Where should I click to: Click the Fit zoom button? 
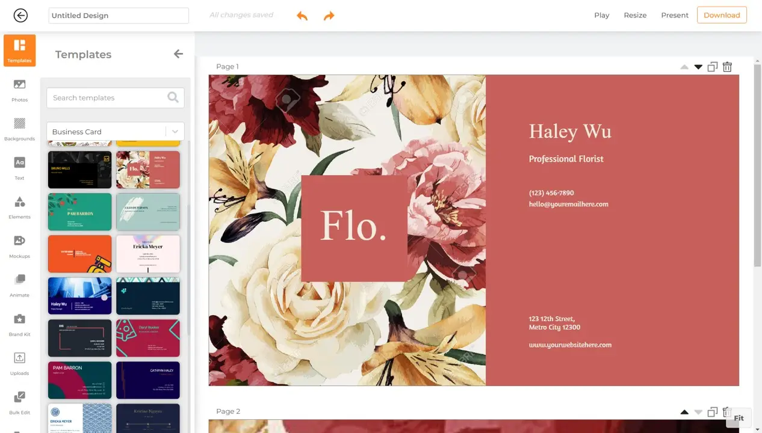[x=739, y=418]
